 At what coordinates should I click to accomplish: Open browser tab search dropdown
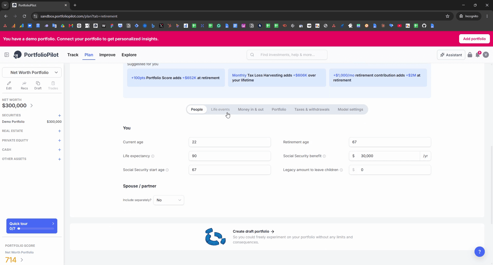[5, 5]
